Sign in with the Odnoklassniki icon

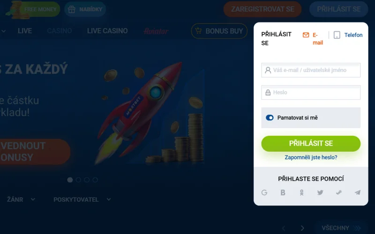(301, 192)
